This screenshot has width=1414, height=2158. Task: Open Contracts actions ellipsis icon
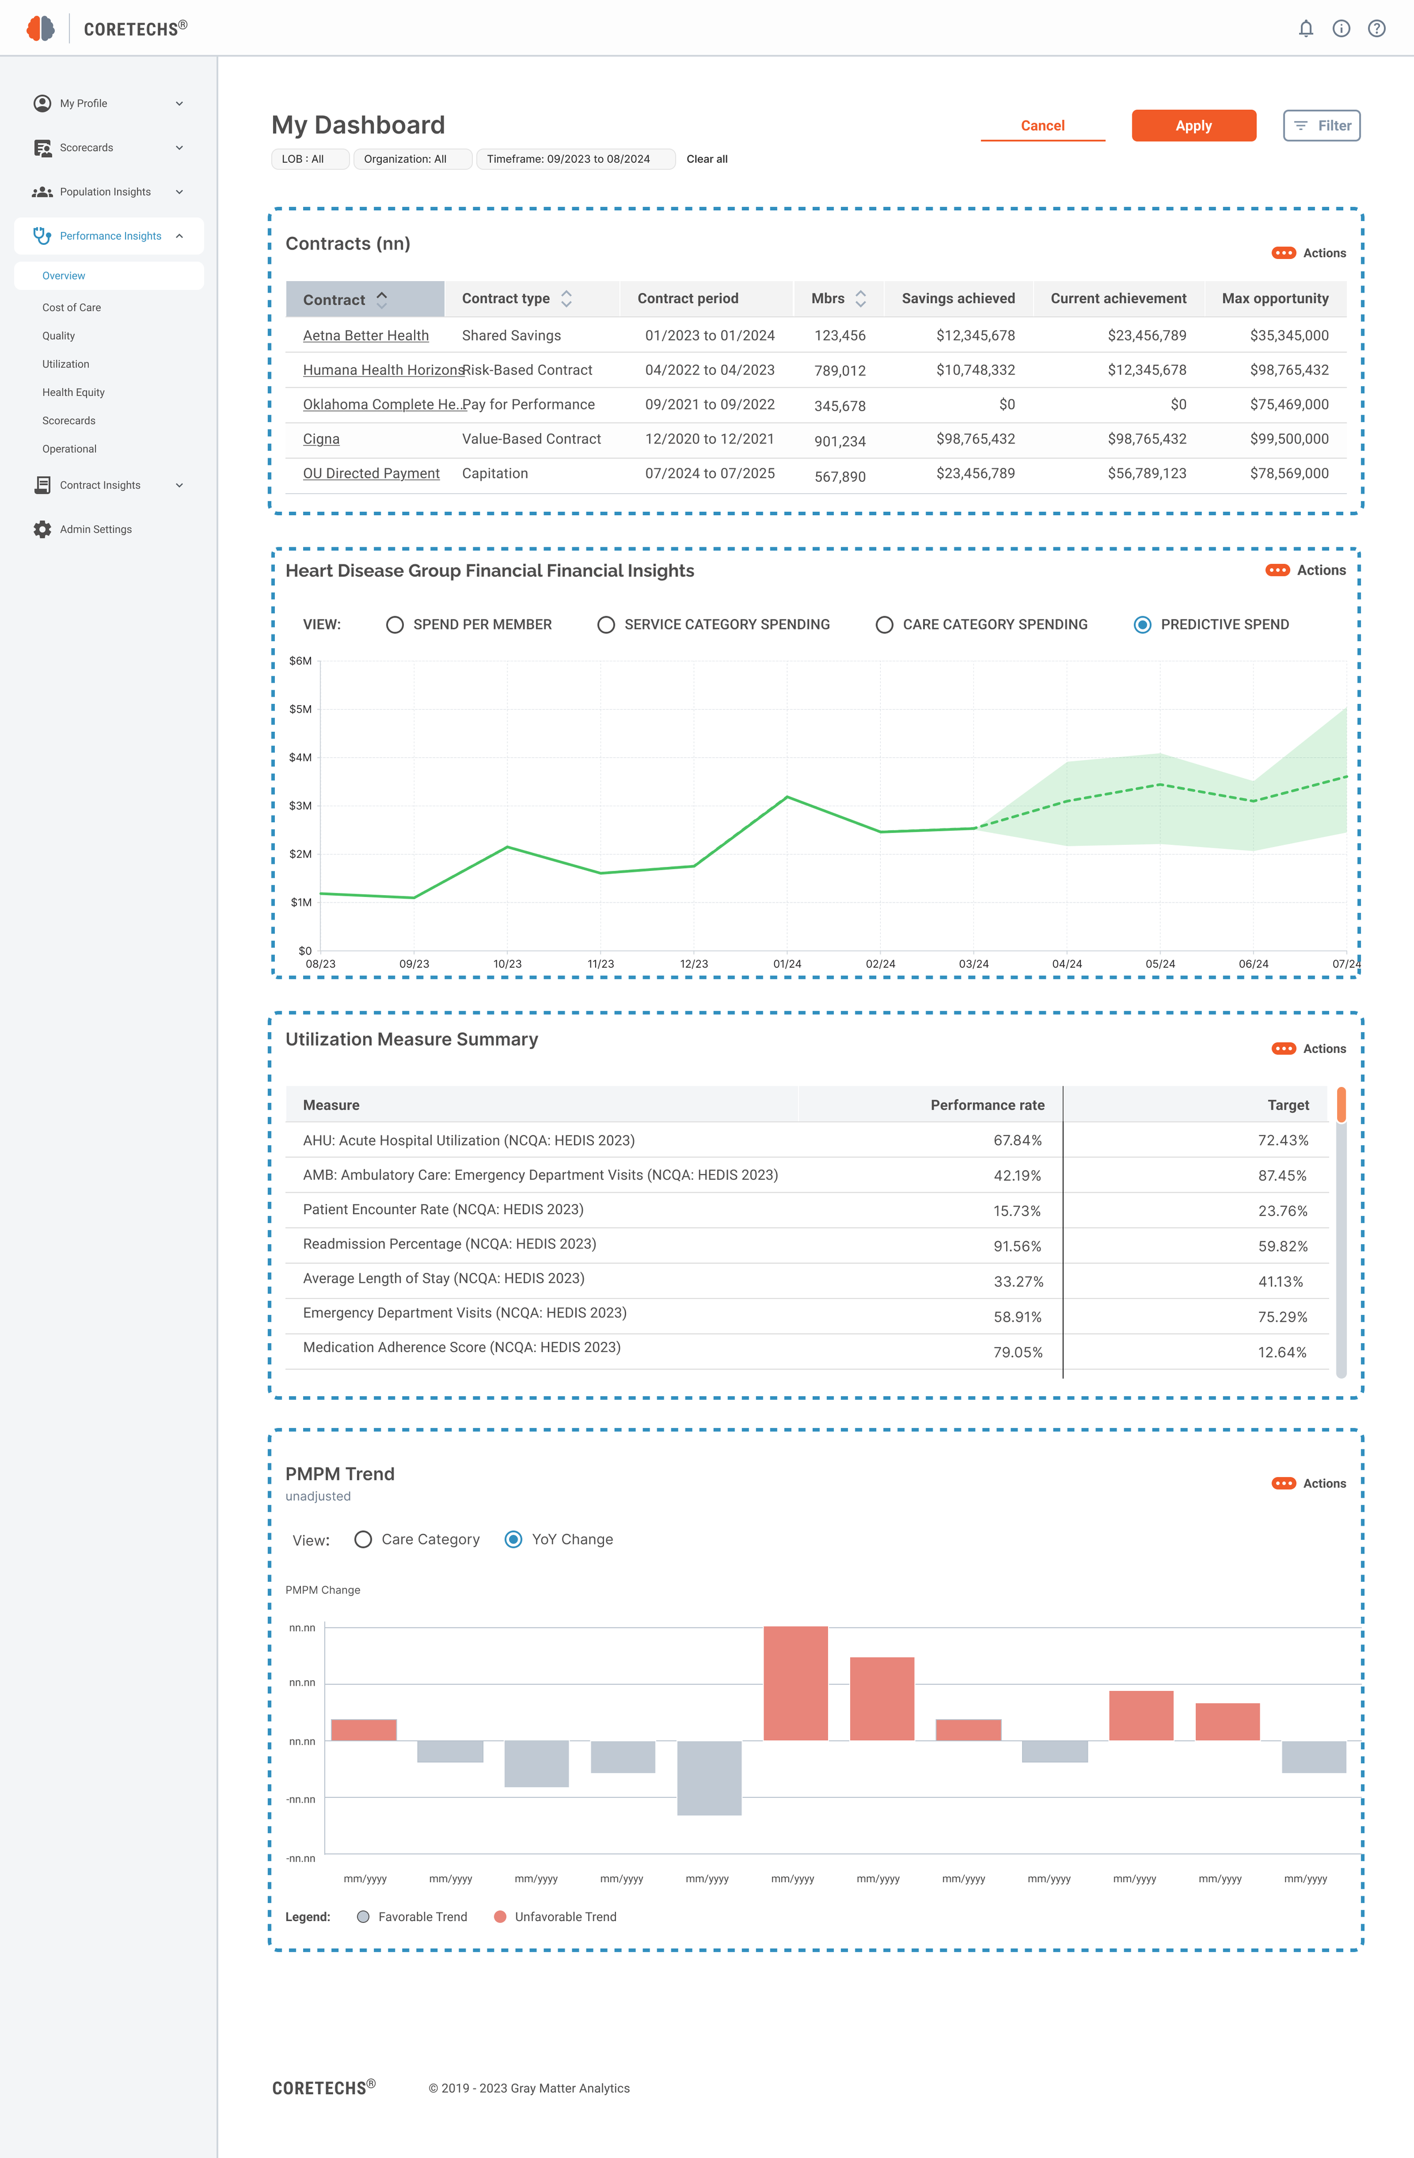click(1283, 253)
